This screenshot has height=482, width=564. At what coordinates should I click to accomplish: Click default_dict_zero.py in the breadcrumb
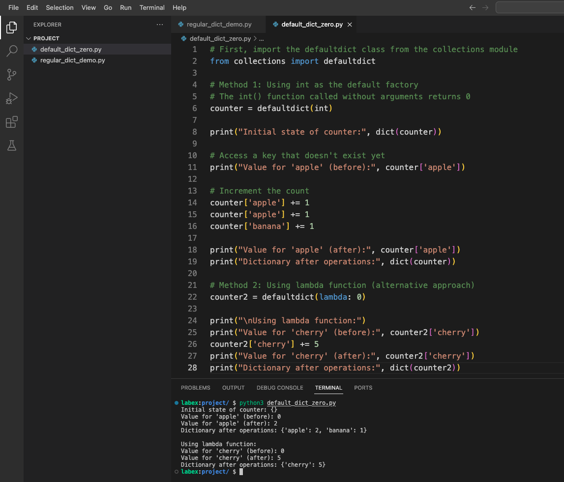(x=220, y=38)
